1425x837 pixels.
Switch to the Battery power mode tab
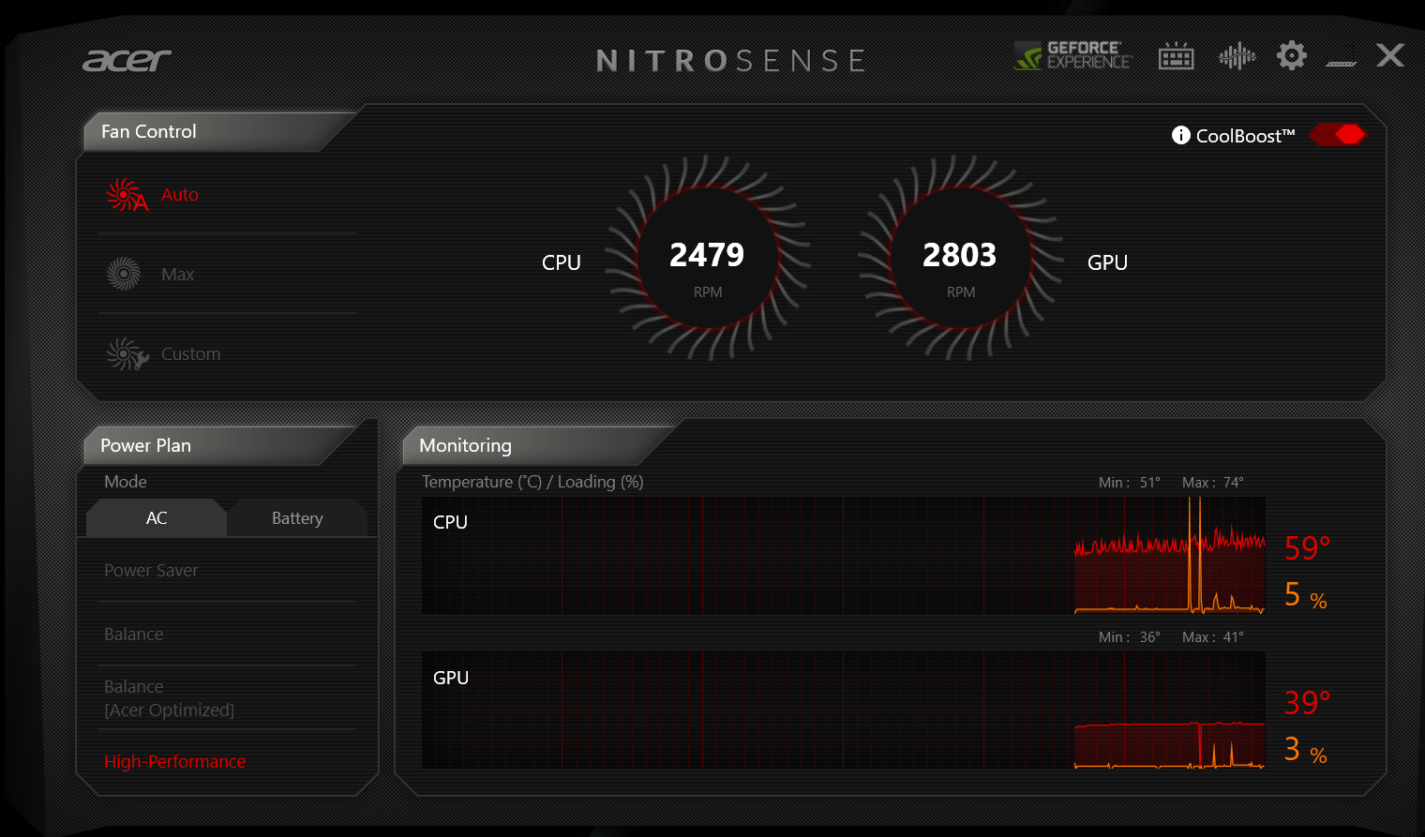pos(297,517)
